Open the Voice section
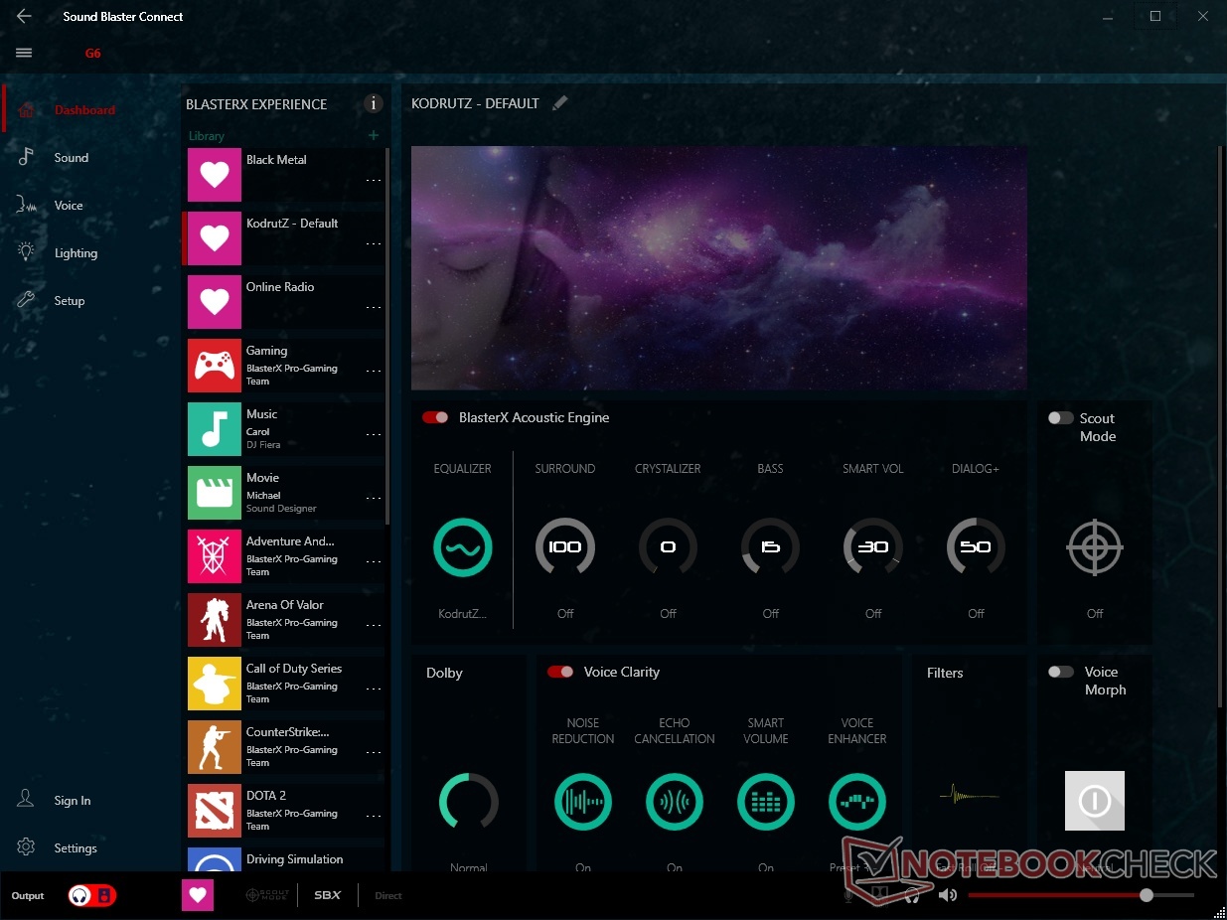Screen dimensions: 1227x920 click(x=69, y=206)
